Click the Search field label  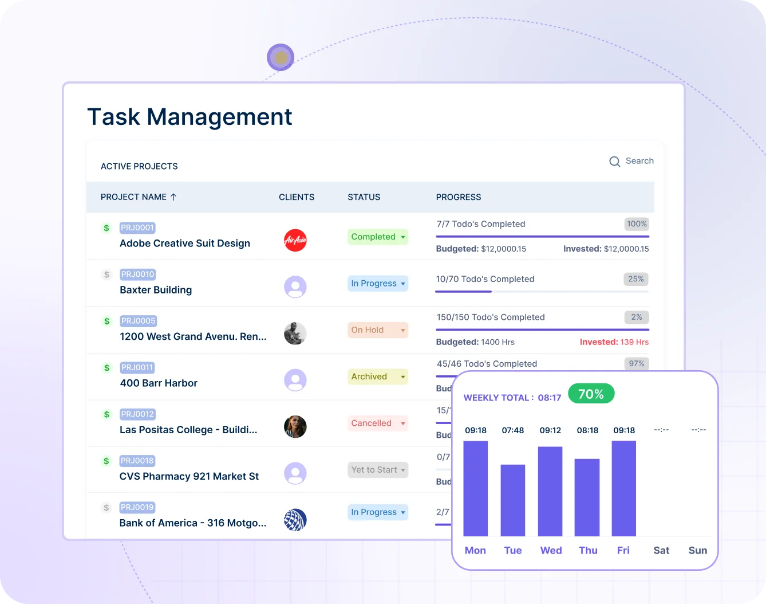tap(639, 161)
